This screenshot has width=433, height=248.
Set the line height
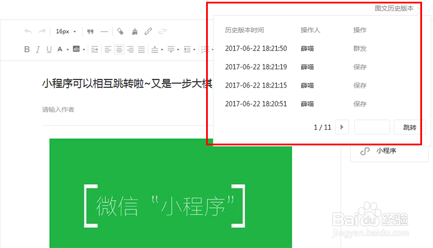pos(187,50)
